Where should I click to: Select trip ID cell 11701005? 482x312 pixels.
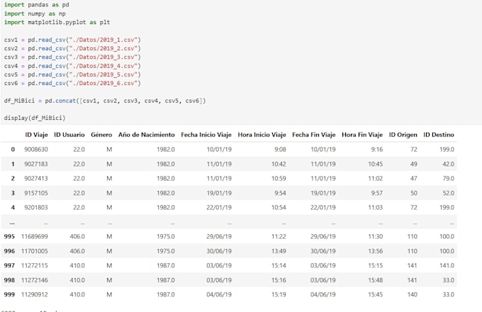click(35, 251)
